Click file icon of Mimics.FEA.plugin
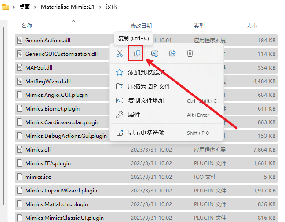Viewport: 285px width, 222px height. (x=20, y=163)
